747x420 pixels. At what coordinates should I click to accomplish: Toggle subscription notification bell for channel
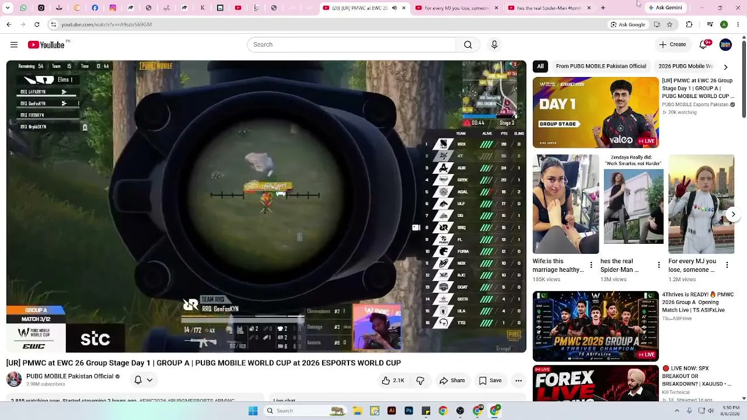tap(144, 380)
